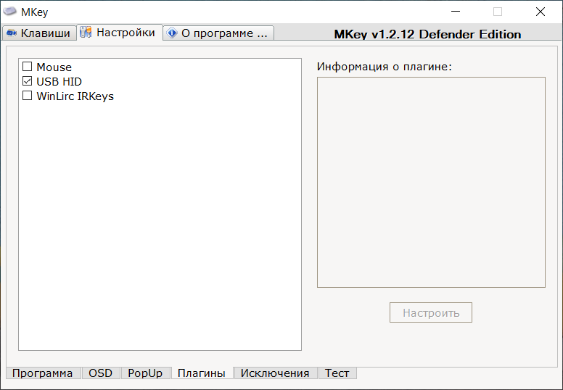Switch to the Тест sub-tab
This screenshot has width=563, height=390.
tap(337, 373)
